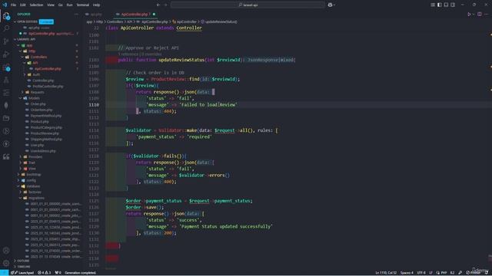Click the Run file play icon in editor toolbar

coord(469,14)
